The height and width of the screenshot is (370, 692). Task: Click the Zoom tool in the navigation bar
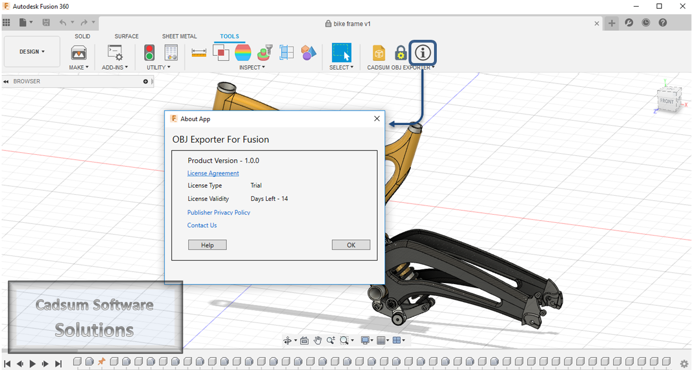pyautogui.click(x=331, y=340)
